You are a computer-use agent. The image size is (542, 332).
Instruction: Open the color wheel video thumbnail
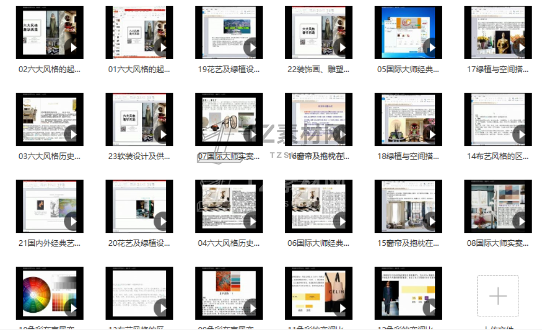point(49,293)
